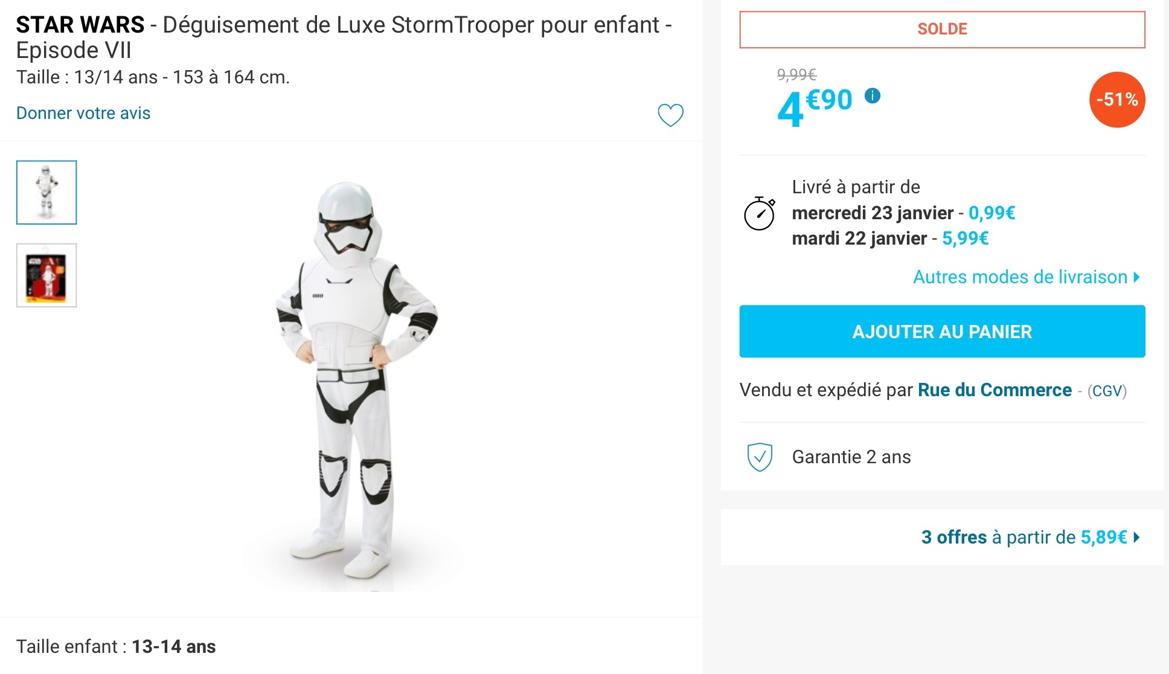Click the info icon beside the price

coord(873,95)
